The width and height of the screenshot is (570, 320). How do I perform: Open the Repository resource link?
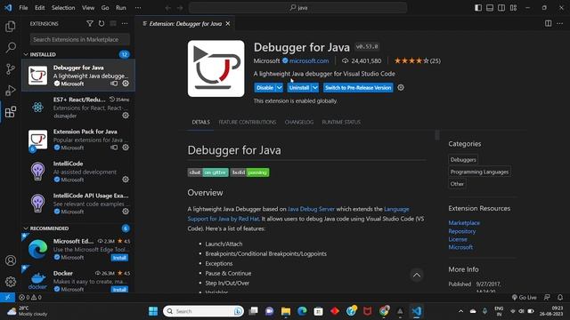point(461,231)
